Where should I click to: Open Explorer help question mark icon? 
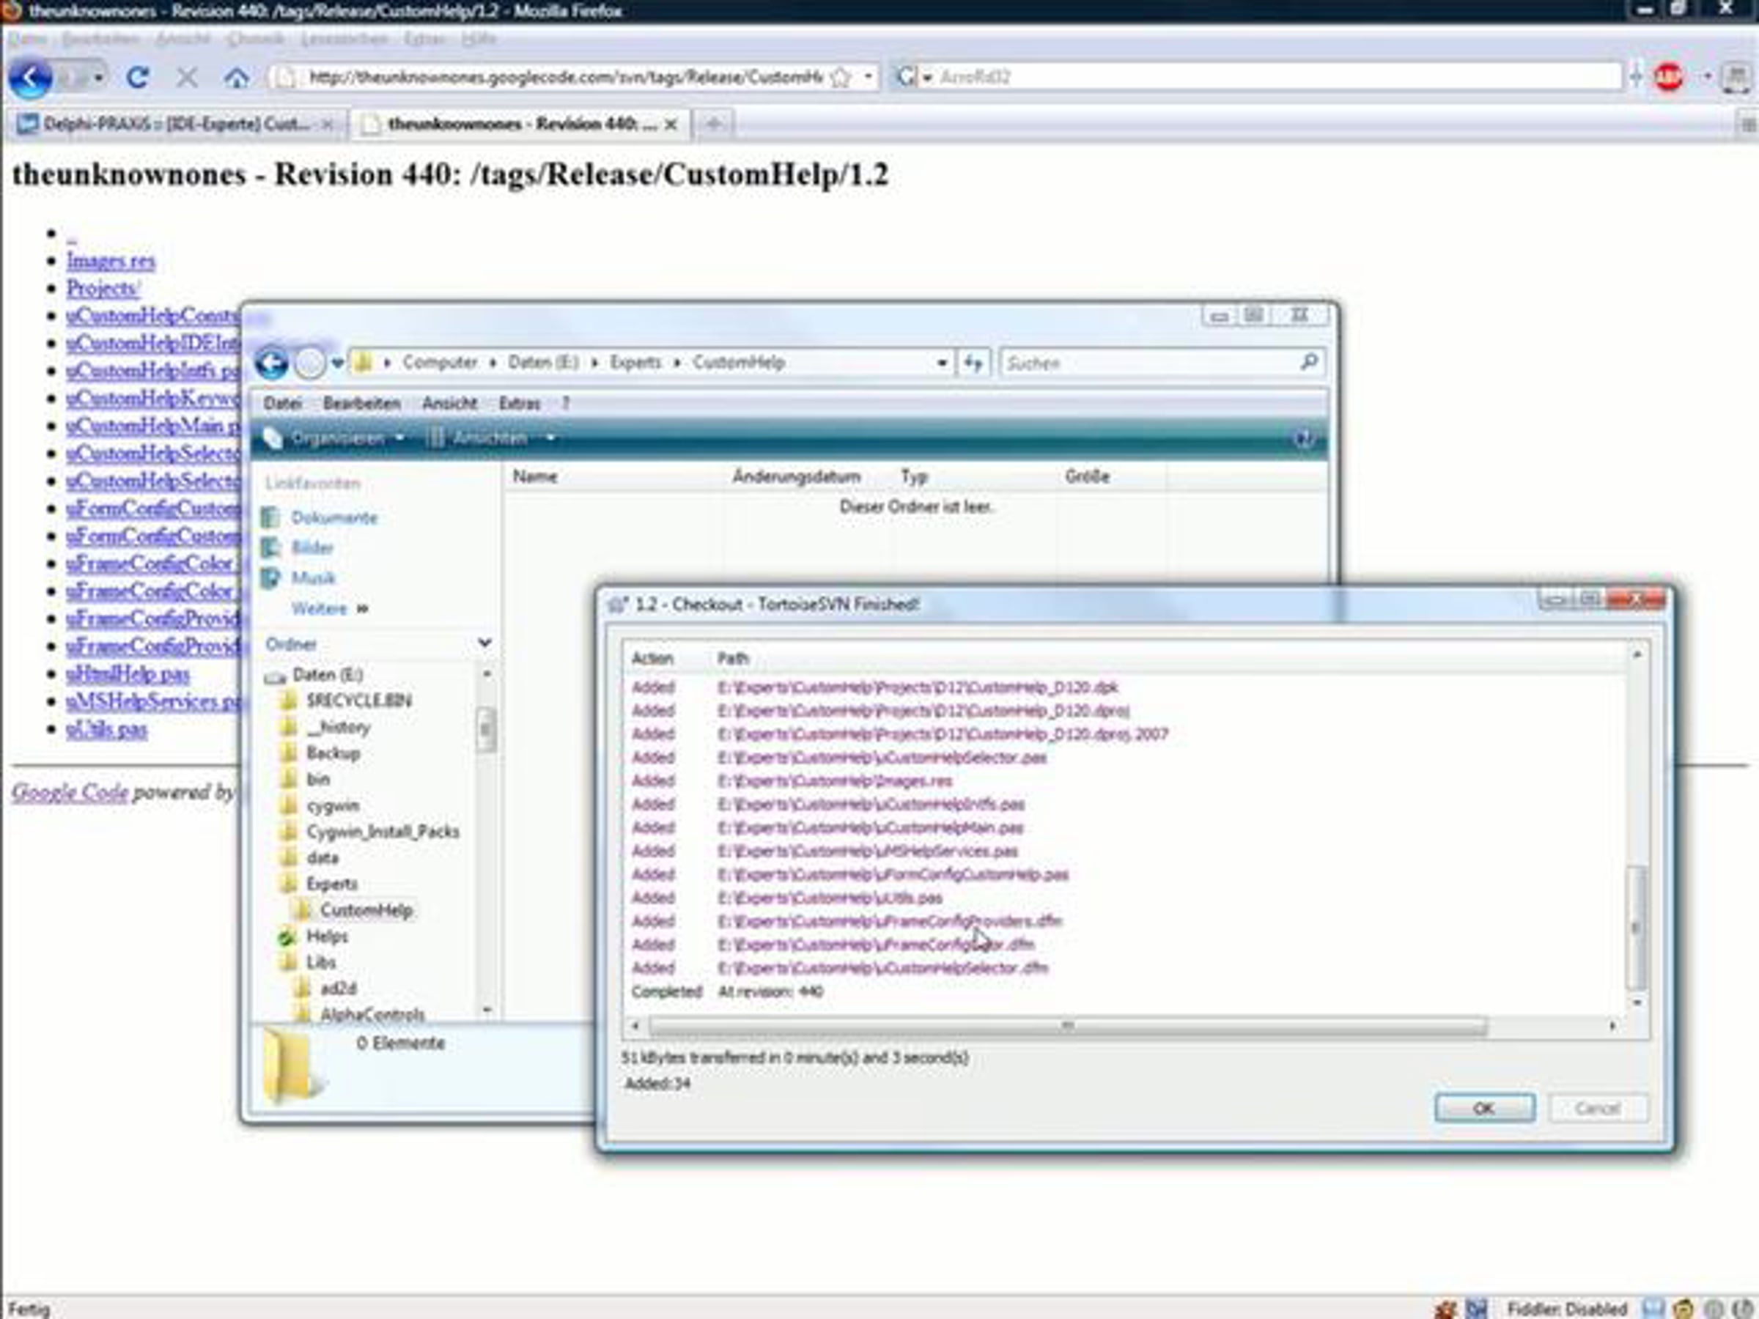click(x=1303, y=438)
